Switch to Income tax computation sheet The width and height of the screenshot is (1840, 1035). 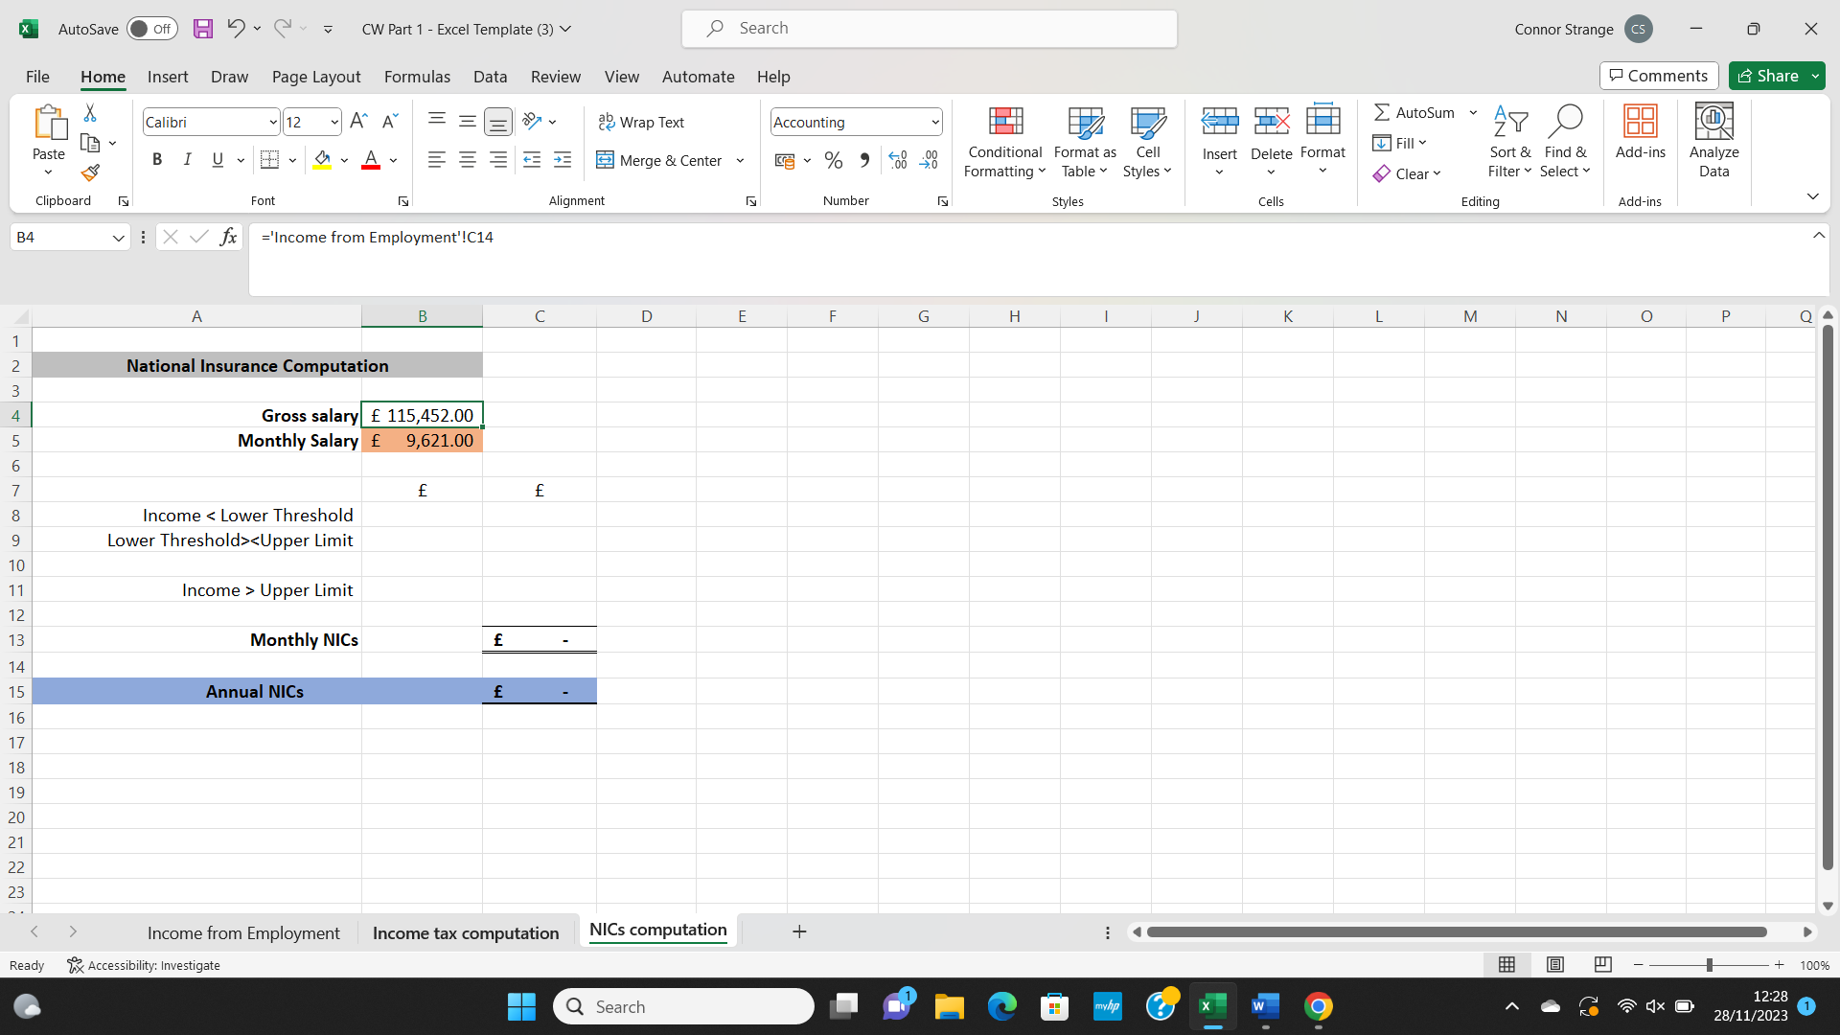tap(466, 932)
